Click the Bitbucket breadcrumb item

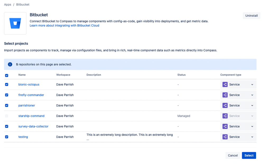23,4
